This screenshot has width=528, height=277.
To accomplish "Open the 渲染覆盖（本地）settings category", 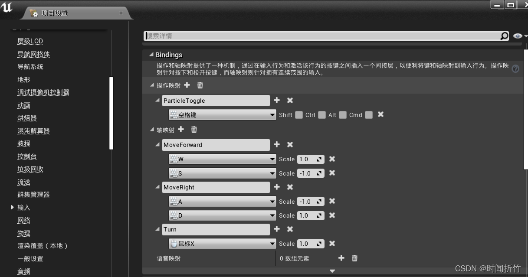I will (43, 246).
